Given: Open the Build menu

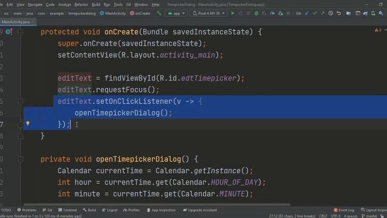Looking at the screenshot, I should [96, 4].
